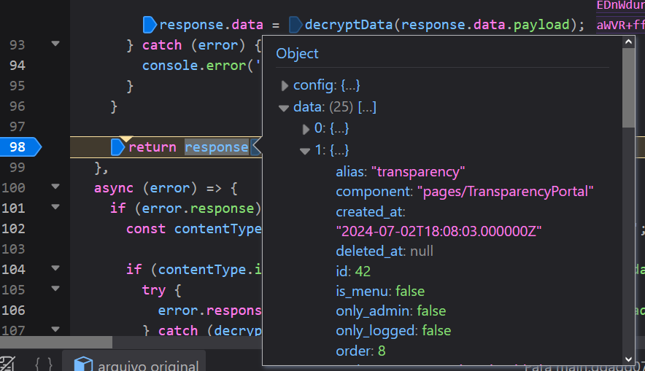Image resolution: width=645 pixels, height=371 pixels.
Task: Select the component "pages/TransparencyPortal" row
Action: [x=465, y=192]
